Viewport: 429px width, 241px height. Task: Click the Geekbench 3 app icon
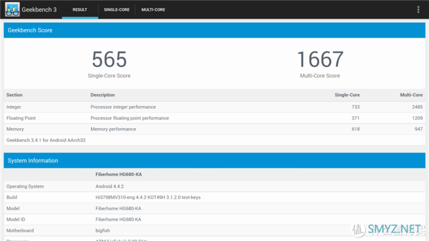click(x=13, y=9)
